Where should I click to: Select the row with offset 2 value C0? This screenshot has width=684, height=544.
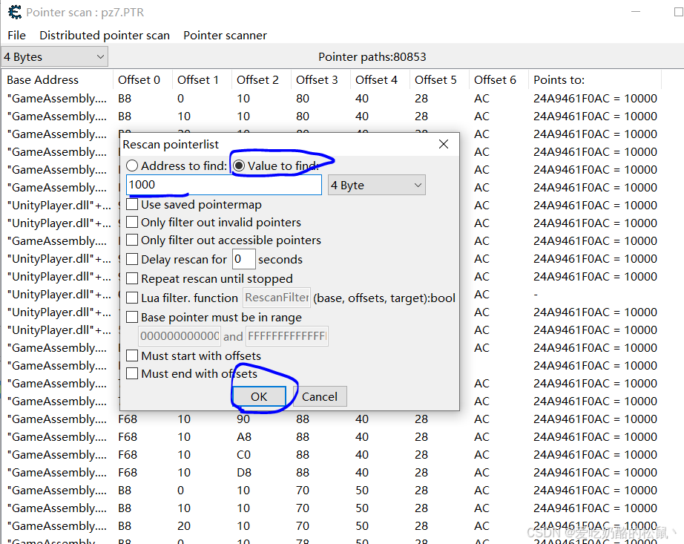pos(332,455)
